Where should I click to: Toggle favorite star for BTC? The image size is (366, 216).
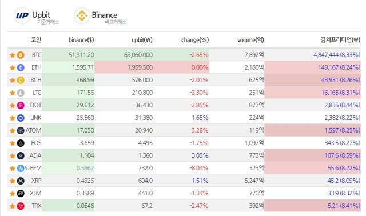pos(13,55)
